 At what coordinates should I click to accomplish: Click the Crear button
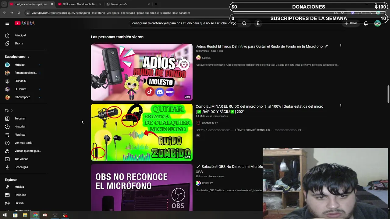tap(351, 23)
